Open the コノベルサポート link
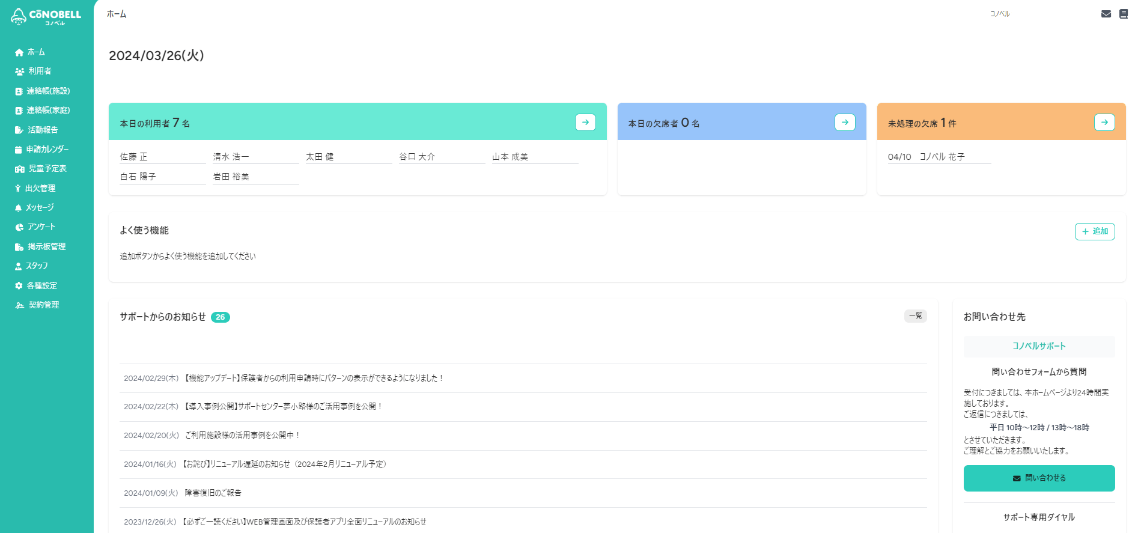Viewport: 1135px width, 533px height. coord(1039,346)
